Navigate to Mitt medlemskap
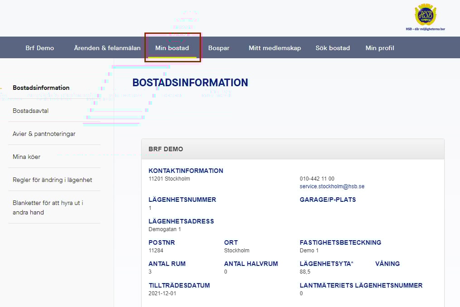Viewport: 460px width, 307px height. (x=274, y=48)
